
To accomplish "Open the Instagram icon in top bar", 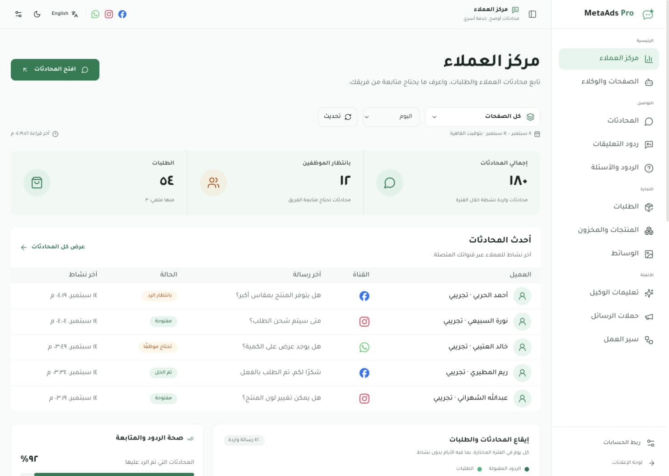I will coord(109,14).
